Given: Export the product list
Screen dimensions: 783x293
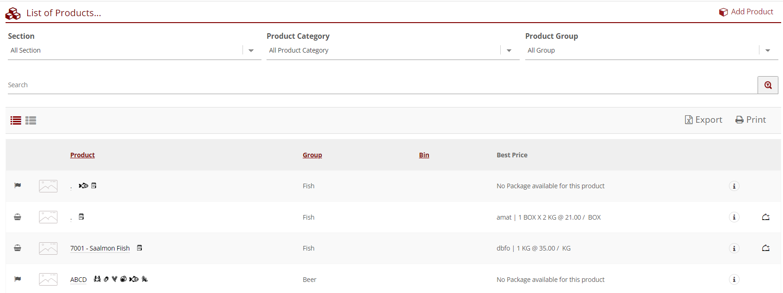Looking at the screenshot, I should click(703, 120).
